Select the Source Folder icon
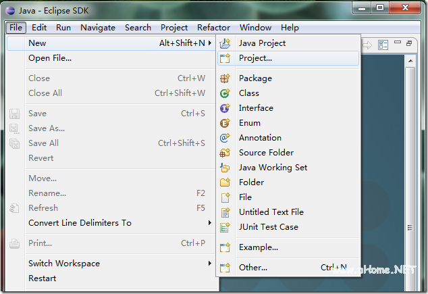Screen dimensions: 428x294 click(x=225, y=153)
